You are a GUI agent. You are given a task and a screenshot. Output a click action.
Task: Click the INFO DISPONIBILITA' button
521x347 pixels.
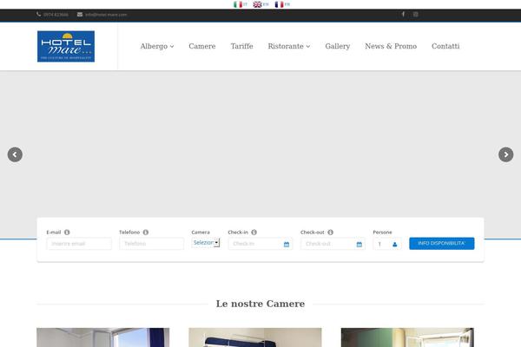(x=442, y=244)
